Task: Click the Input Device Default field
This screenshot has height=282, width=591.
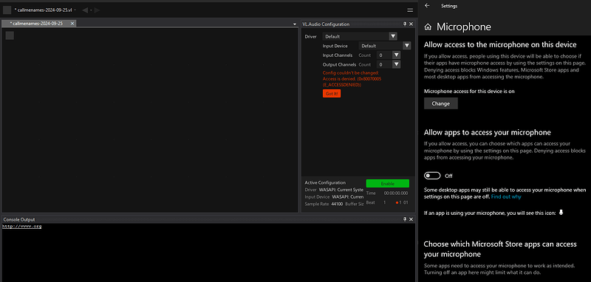Action: tap(380, 46)
